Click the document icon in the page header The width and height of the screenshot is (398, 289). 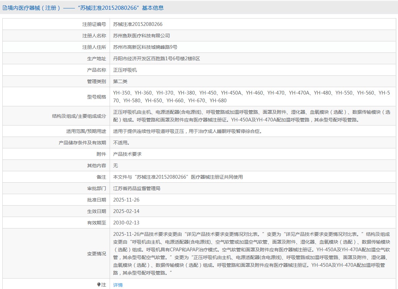click(5, 8)
